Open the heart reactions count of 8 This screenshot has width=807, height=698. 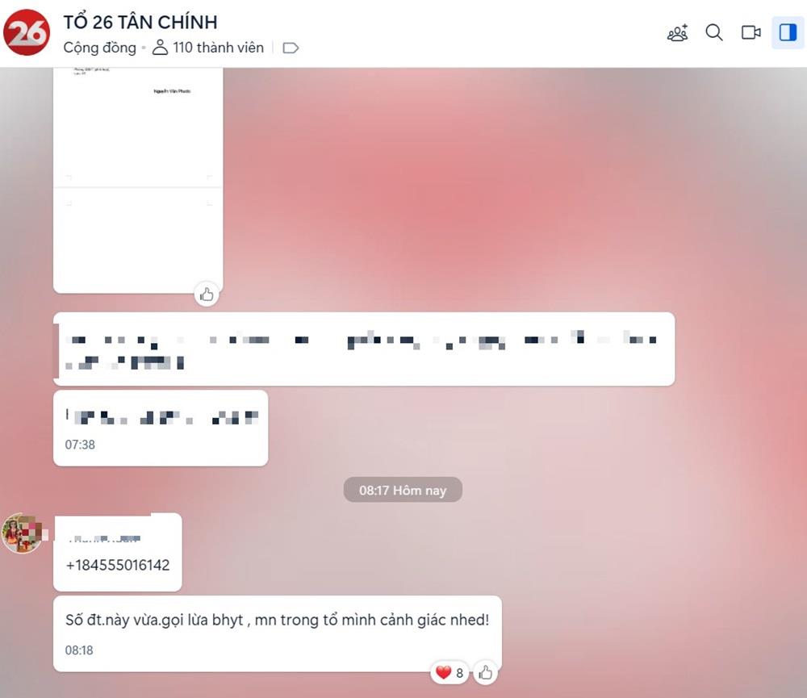coord(449,672)
